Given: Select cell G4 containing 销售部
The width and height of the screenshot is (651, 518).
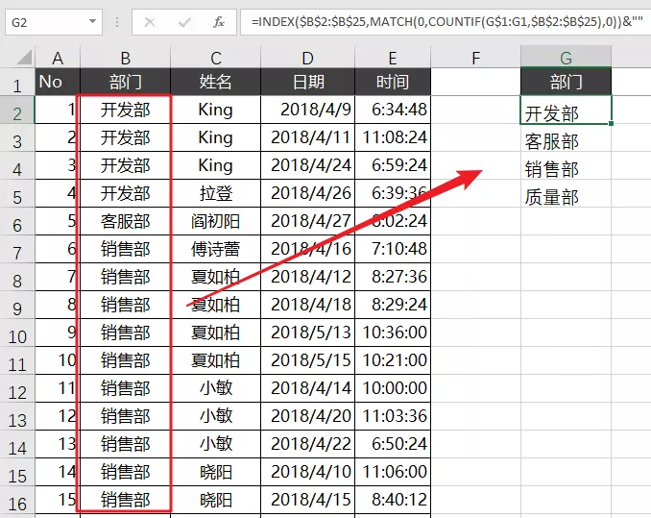Looking at the screenshot, I should pyautogui.click(x=566, y=165).
